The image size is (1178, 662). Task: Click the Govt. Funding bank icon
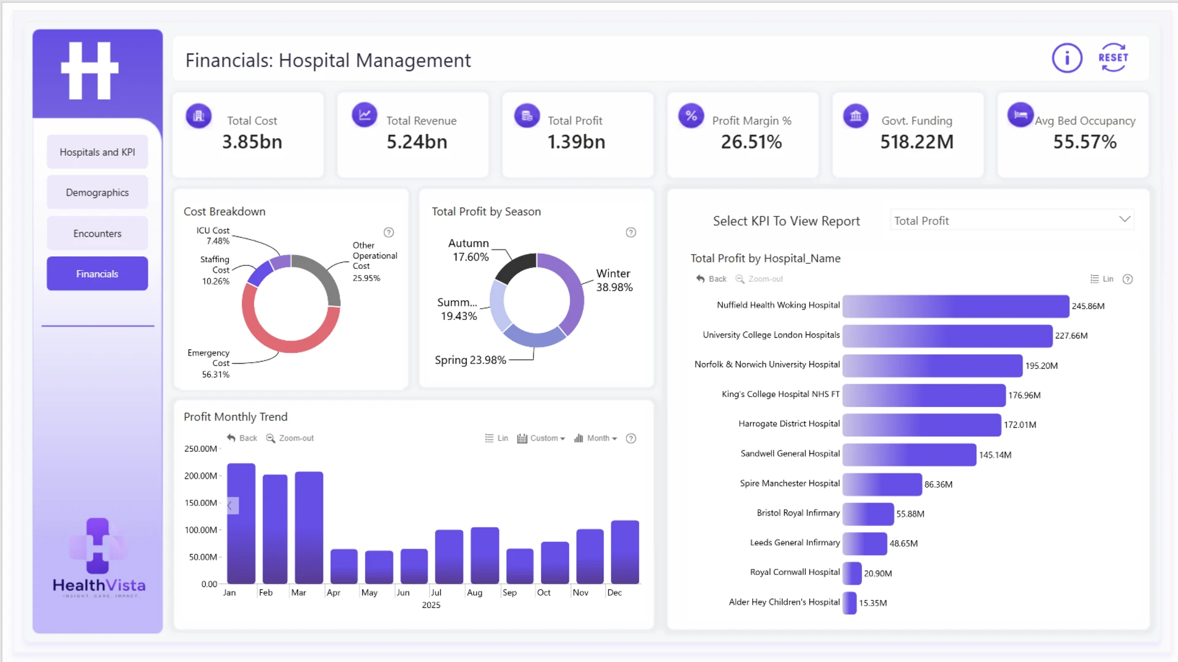click(856, 115)
